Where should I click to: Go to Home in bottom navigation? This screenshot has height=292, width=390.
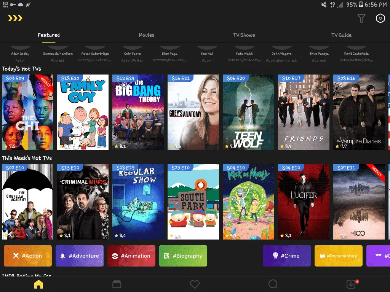tap(38, 284)
